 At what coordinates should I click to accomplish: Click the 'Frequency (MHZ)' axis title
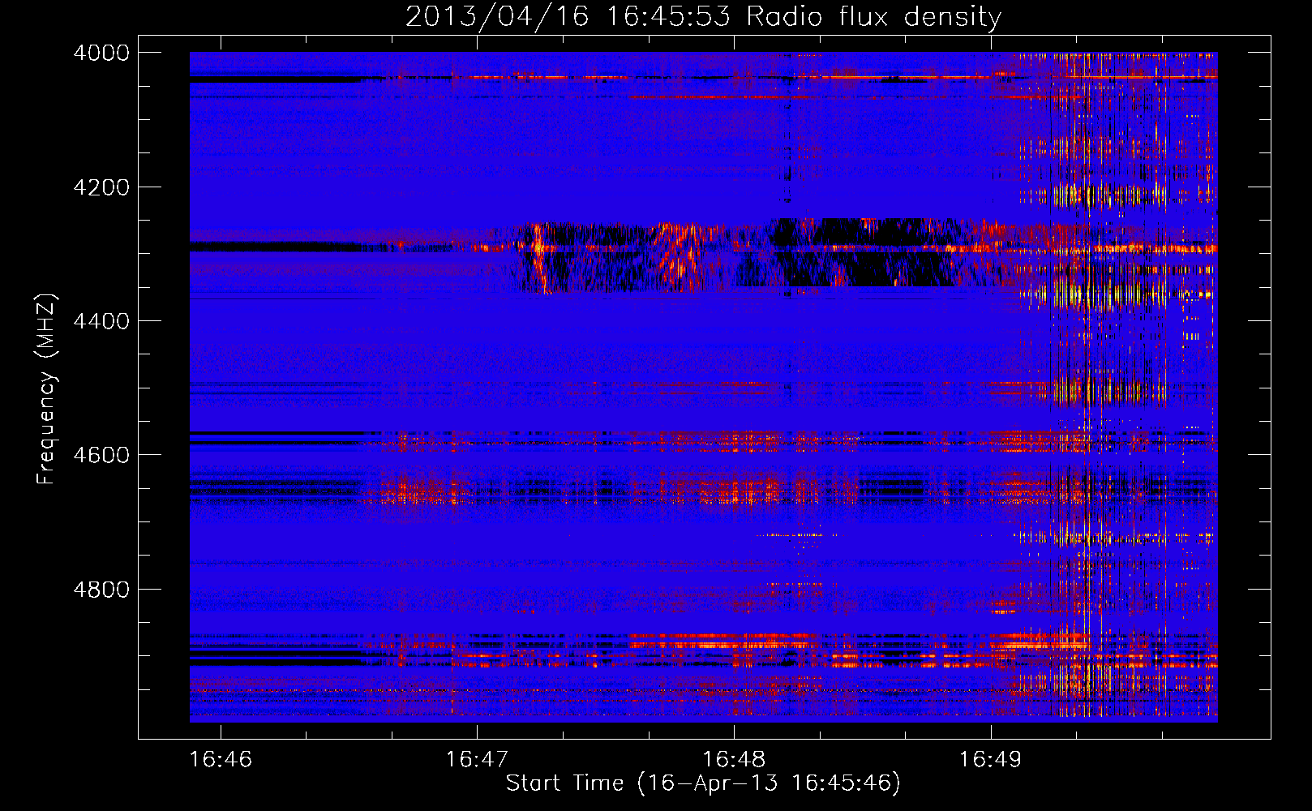coord(47,389)
